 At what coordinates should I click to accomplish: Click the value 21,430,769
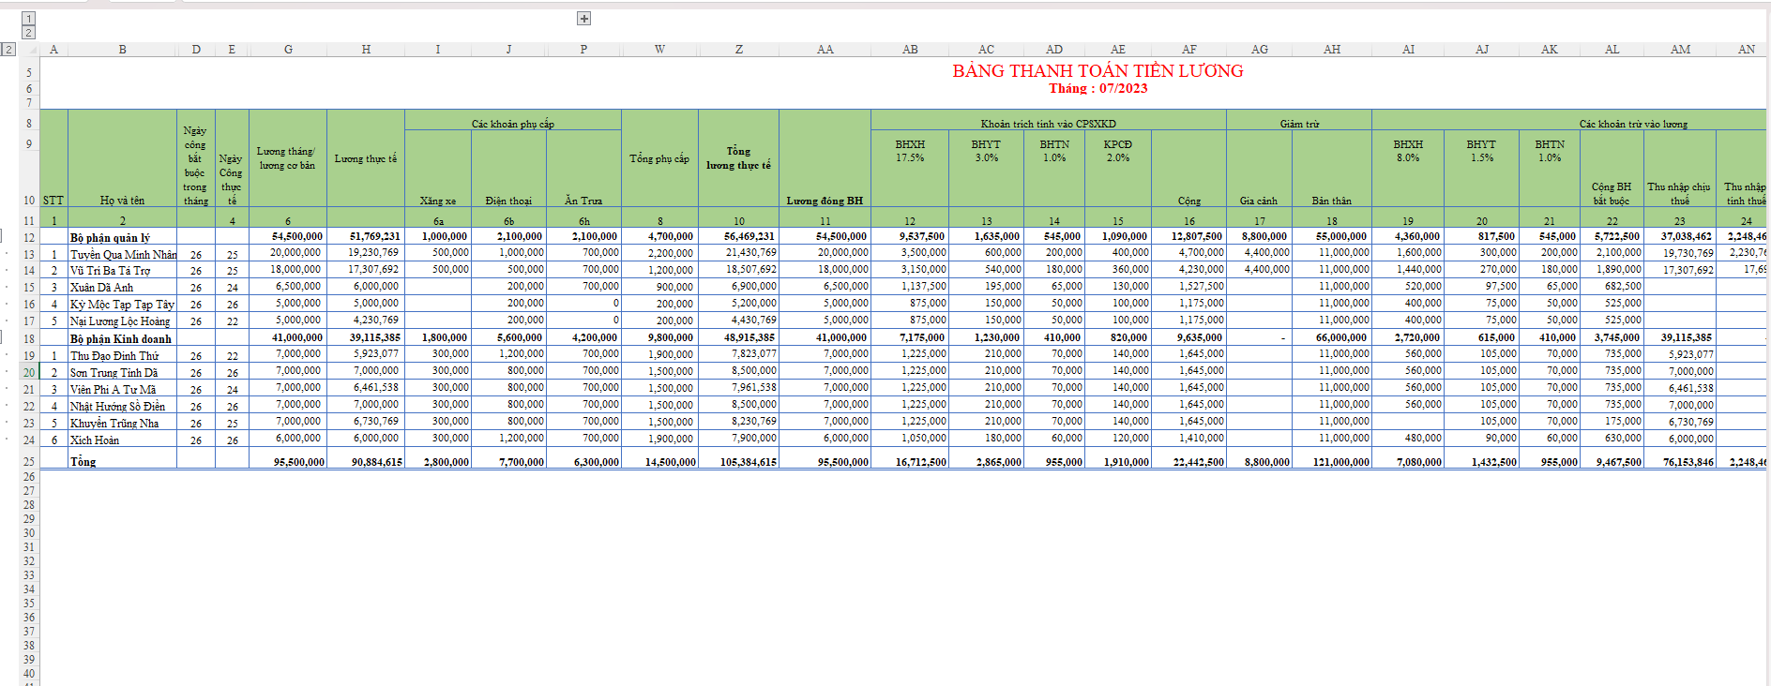pyautogui.click(x=750, y=253)
